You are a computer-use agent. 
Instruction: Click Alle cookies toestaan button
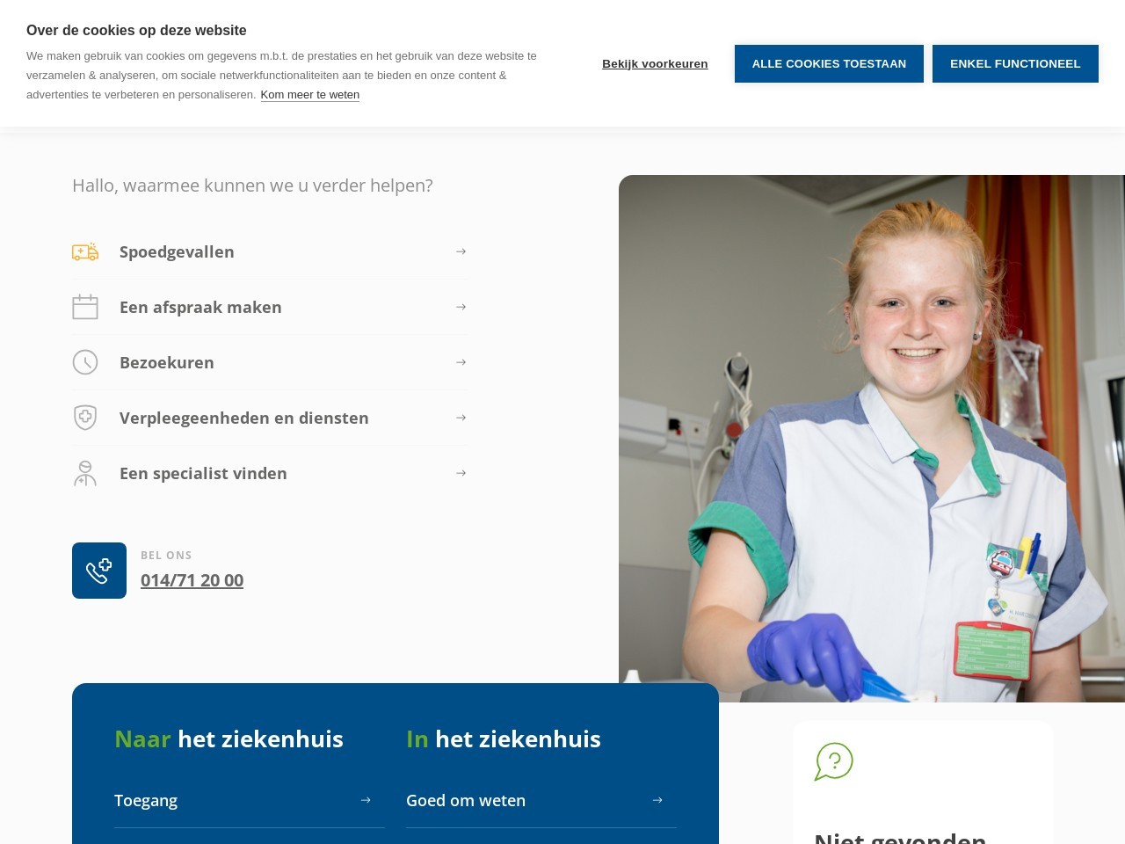(829, 63)
